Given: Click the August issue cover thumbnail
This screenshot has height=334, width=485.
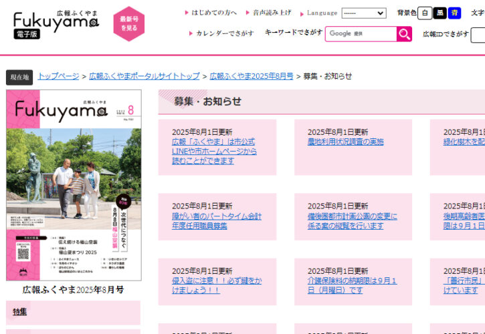Looking at the screenshot, I should click(x=74, y=185).
